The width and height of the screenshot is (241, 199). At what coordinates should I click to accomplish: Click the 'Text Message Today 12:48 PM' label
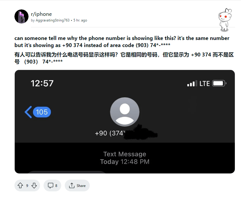tap(124, 158)
